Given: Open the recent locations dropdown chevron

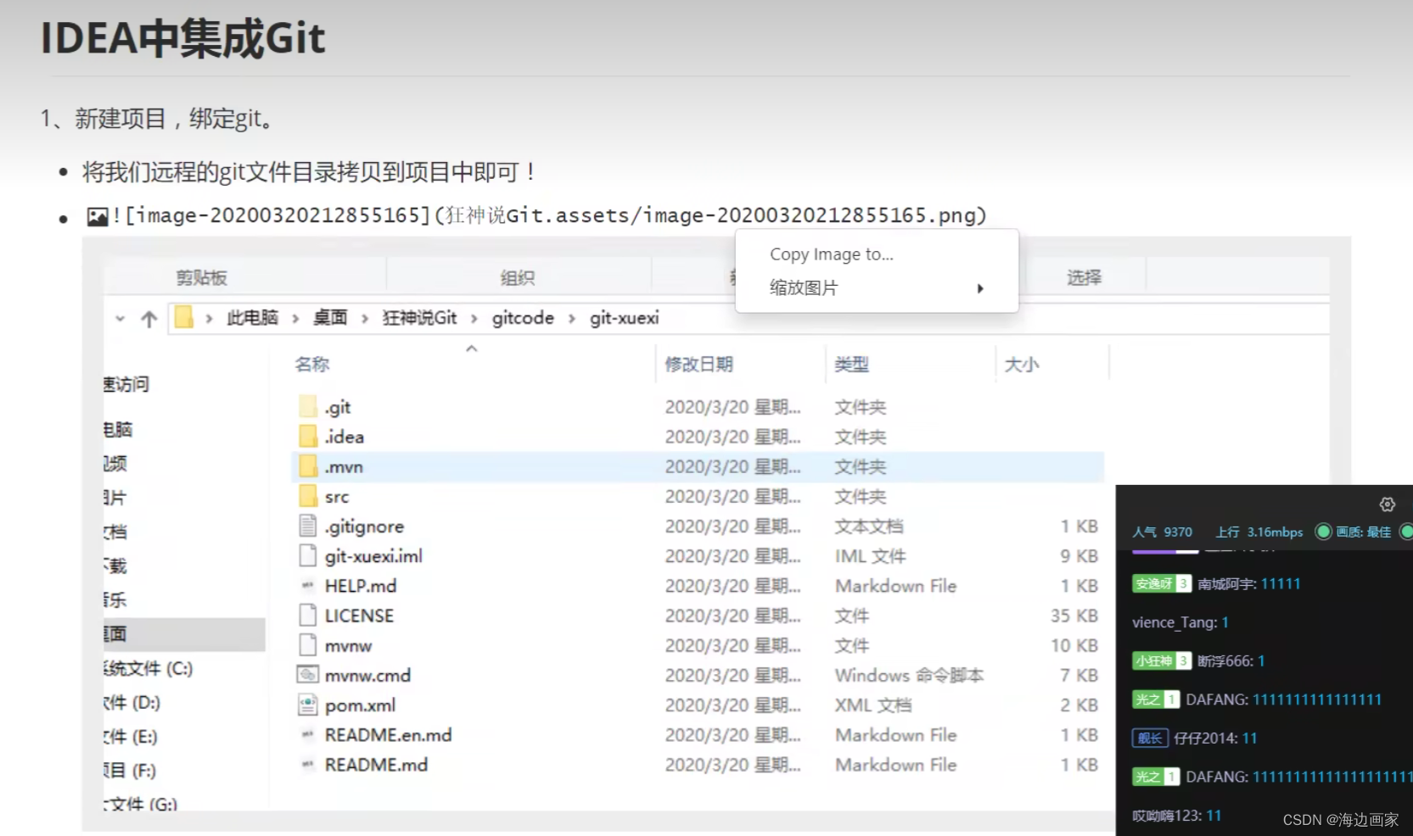Looking at the screenshot, I should point(121,319).
